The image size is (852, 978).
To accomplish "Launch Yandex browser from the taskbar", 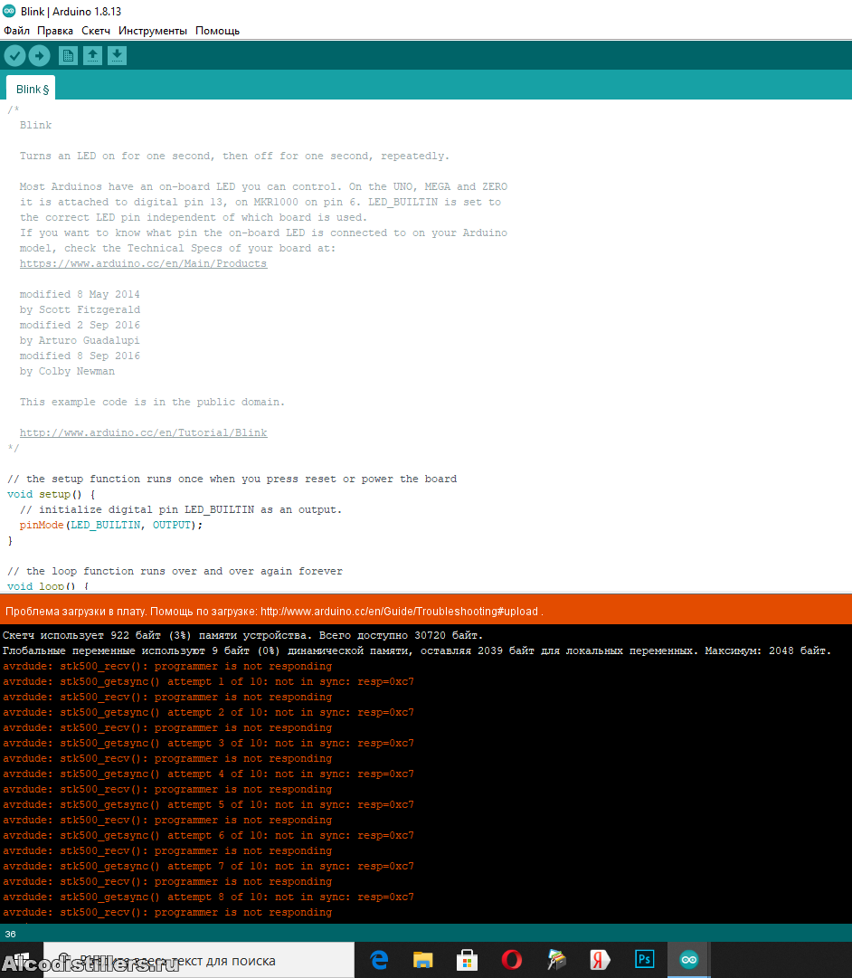I will pos(600,959).
